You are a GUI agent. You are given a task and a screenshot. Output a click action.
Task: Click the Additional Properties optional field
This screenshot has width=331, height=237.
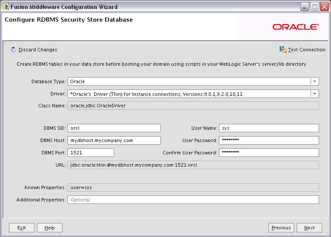pyautogui.click(x=193, y=200)
